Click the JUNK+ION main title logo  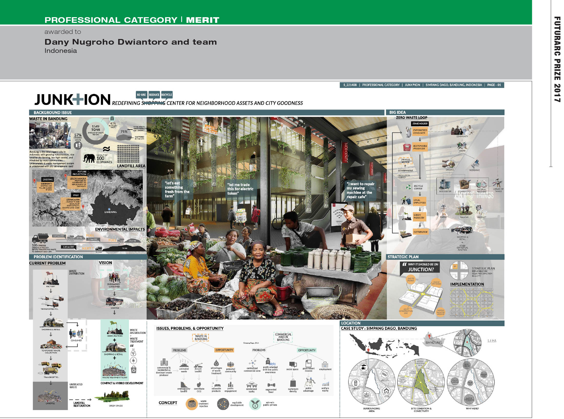coord(73,100)
